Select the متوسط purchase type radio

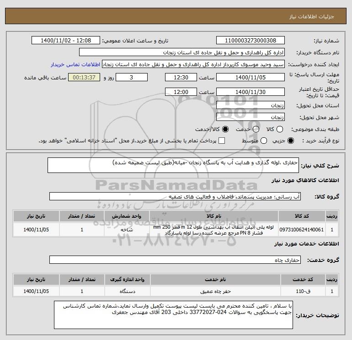264,141
